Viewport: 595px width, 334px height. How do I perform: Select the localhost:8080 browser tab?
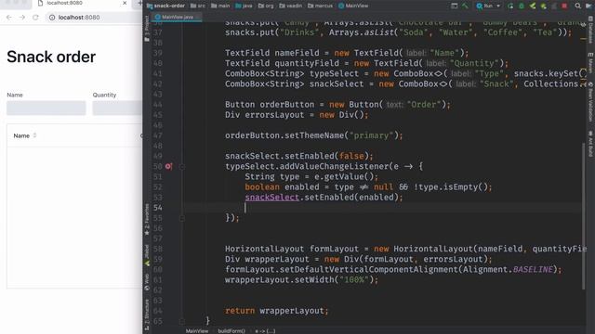[x=82, y=4]
